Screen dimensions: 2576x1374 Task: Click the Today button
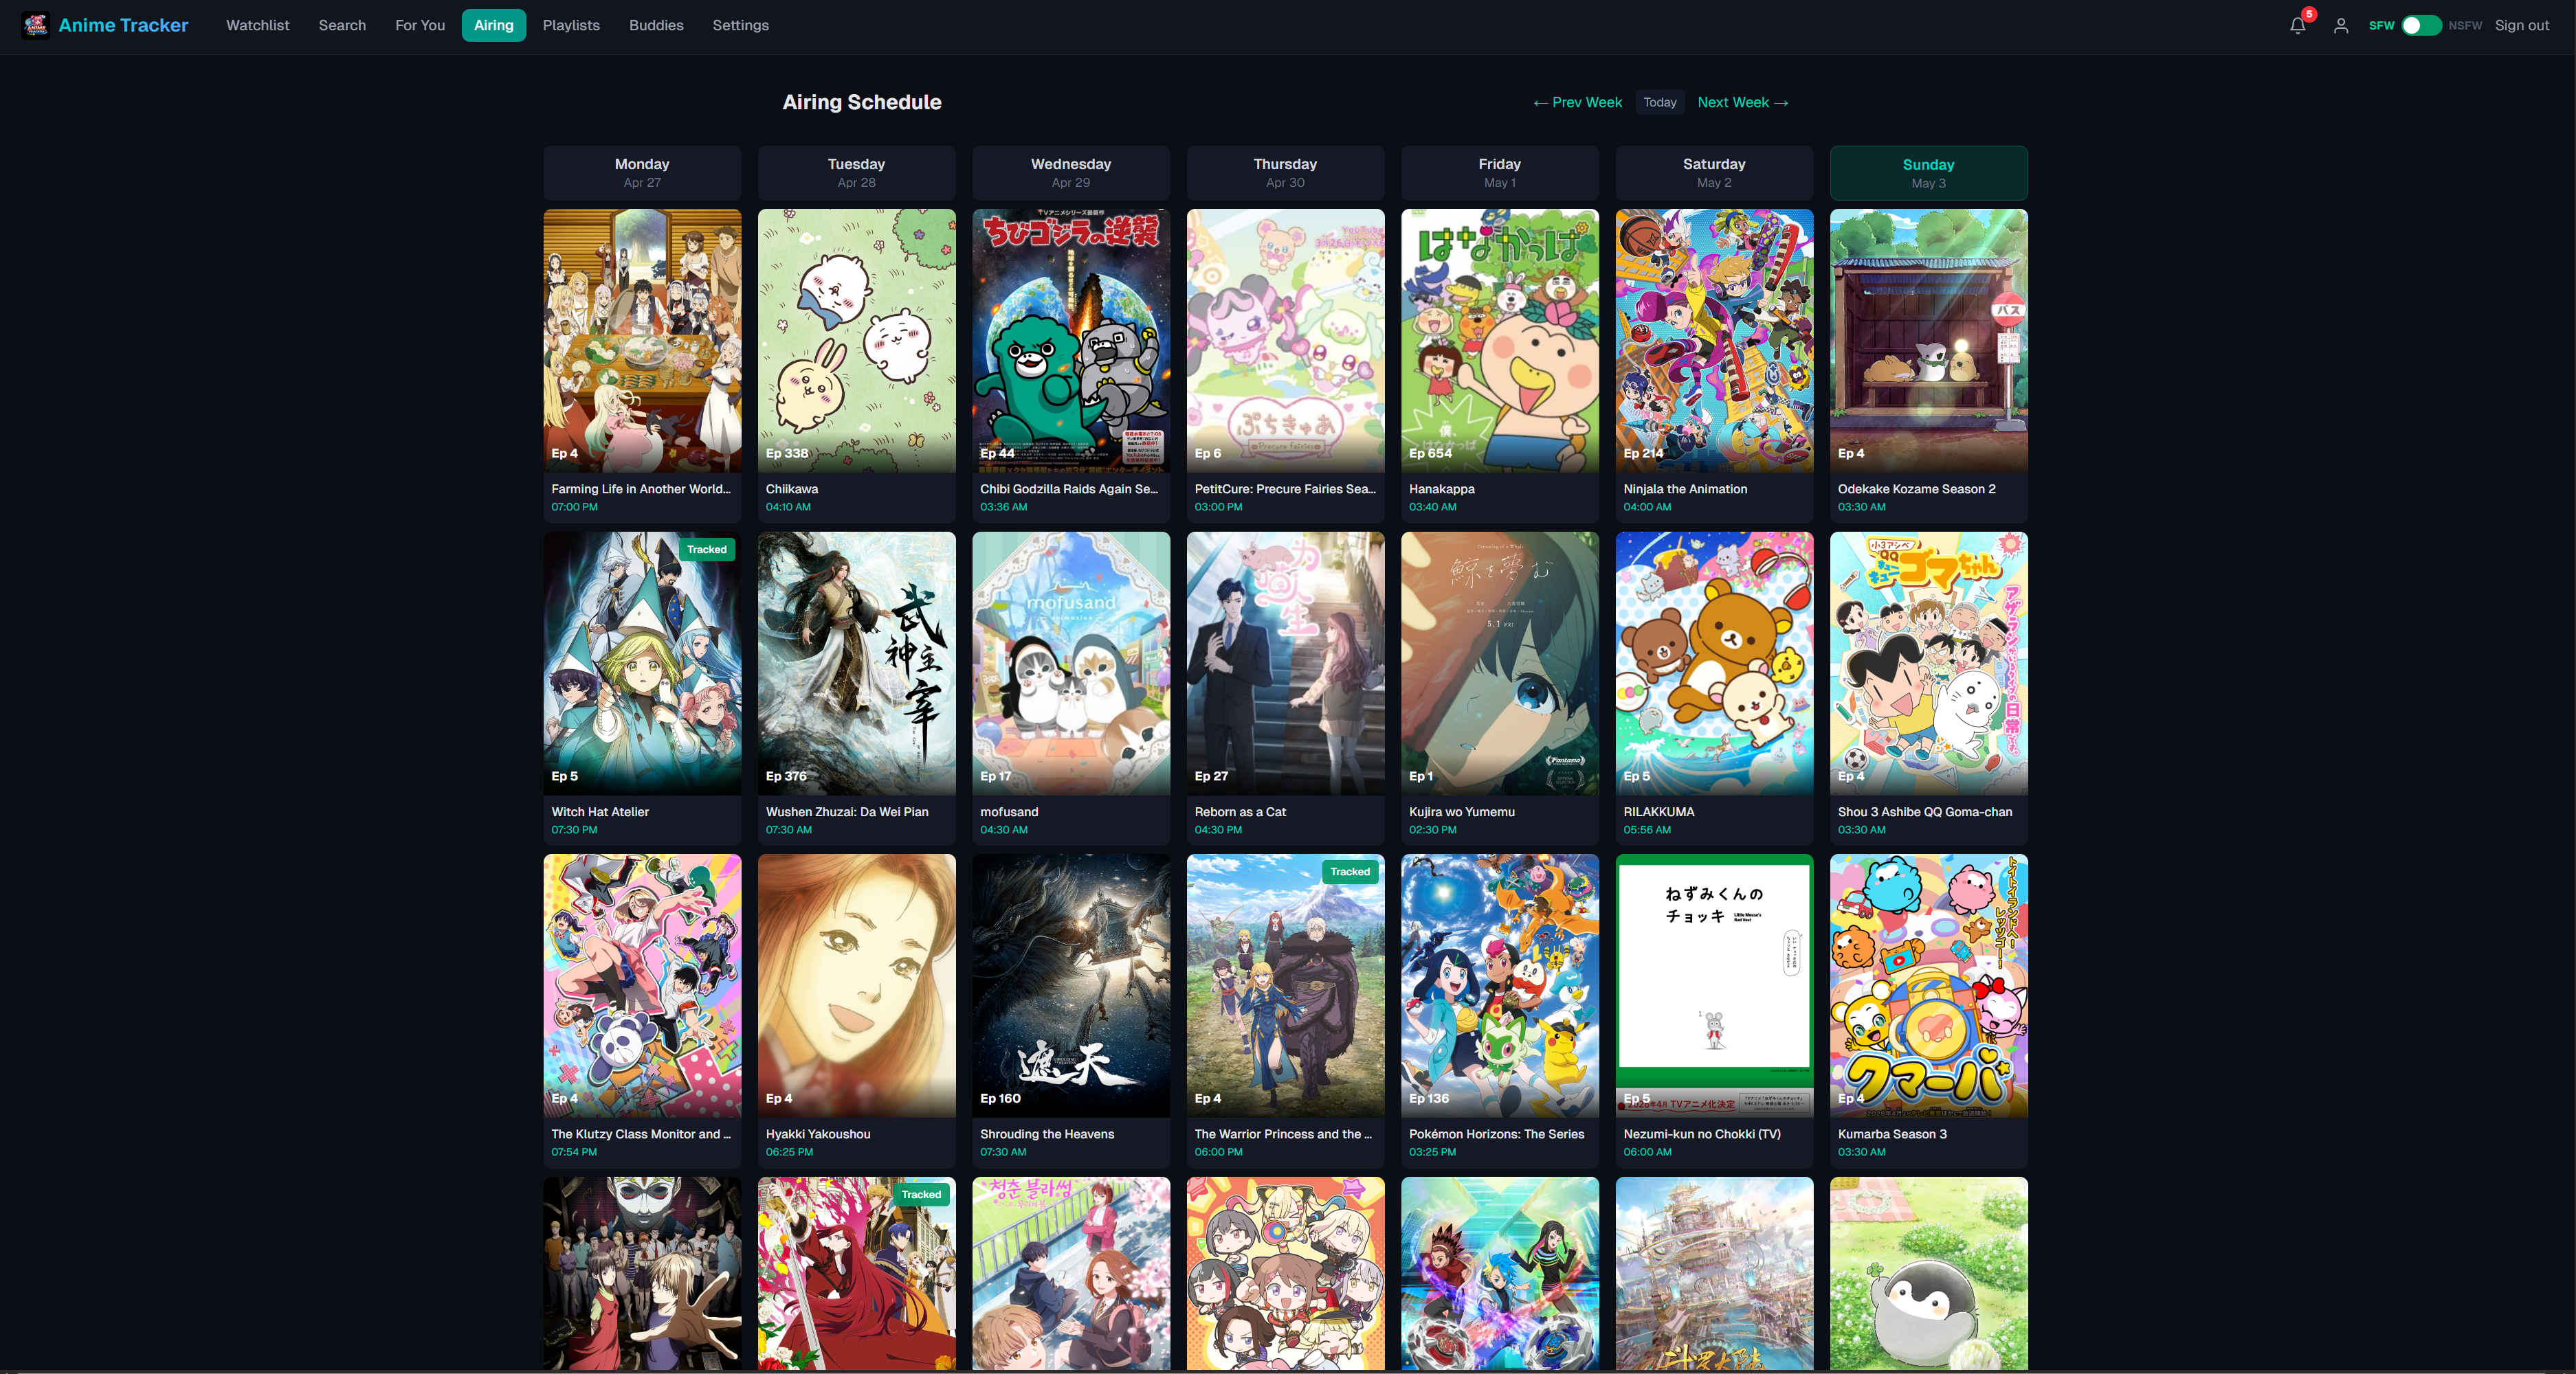click(1660, 102)
